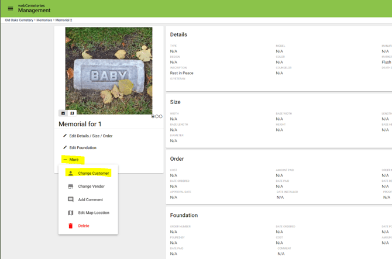Click the Counselor N/A value
This screenshot has height=259, width=392.
(x=280, y=73)
